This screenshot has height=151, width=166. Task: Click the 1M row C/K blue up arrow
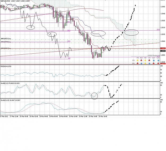154,61
